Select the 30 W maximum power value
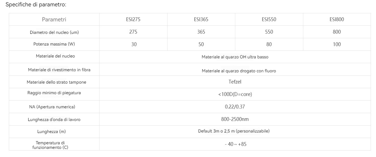The height and width of the screenshot is (157, 376). pos(133,45)
